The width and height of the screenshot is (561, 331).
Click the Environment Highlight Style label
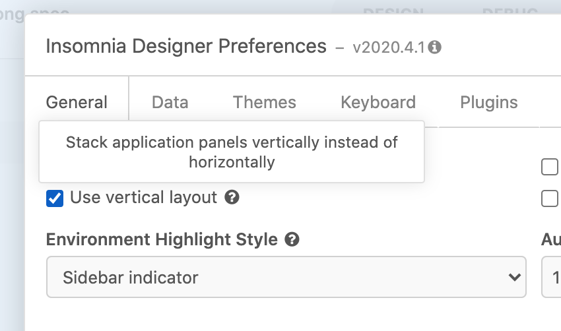[162, 239]
